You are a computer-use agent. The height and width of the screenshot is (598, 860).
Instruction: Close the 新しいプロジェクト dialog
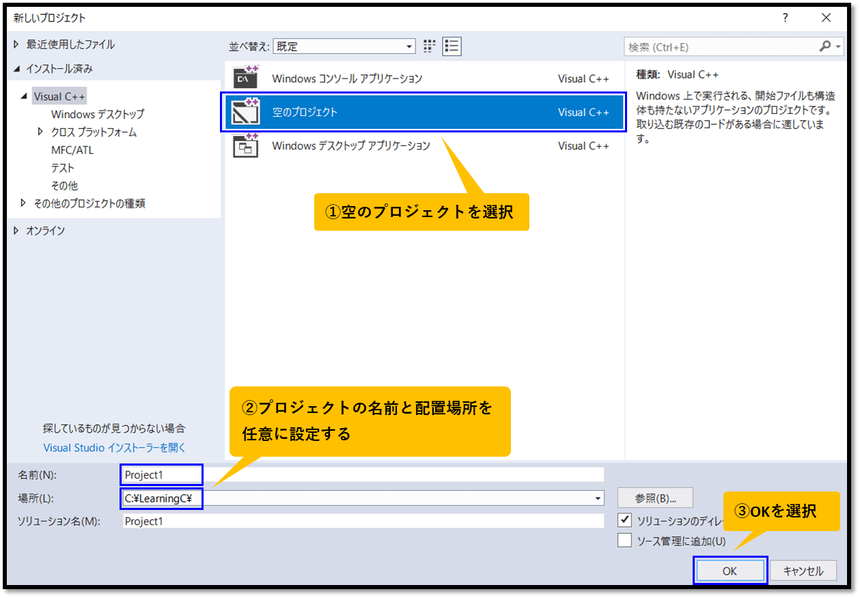(827, 18)
